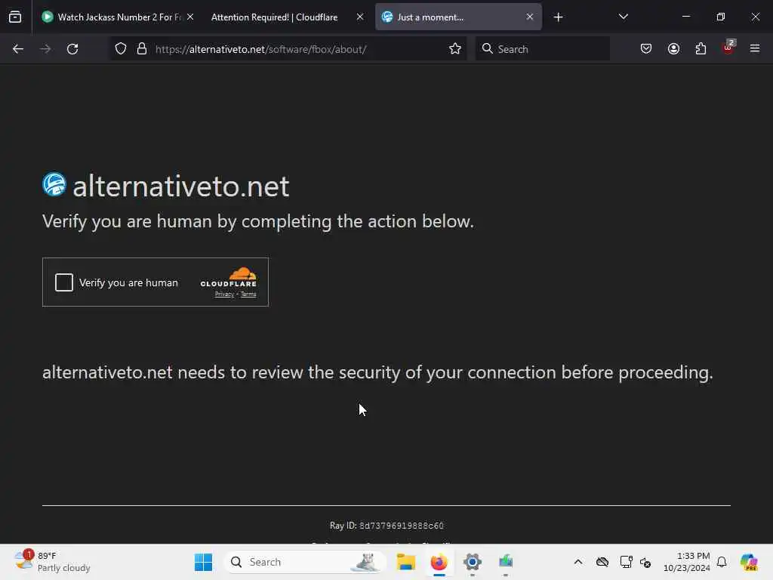Open the Cloudflare Privacy link
Screen dimensions: 773x580
click(x=224, y=295)
